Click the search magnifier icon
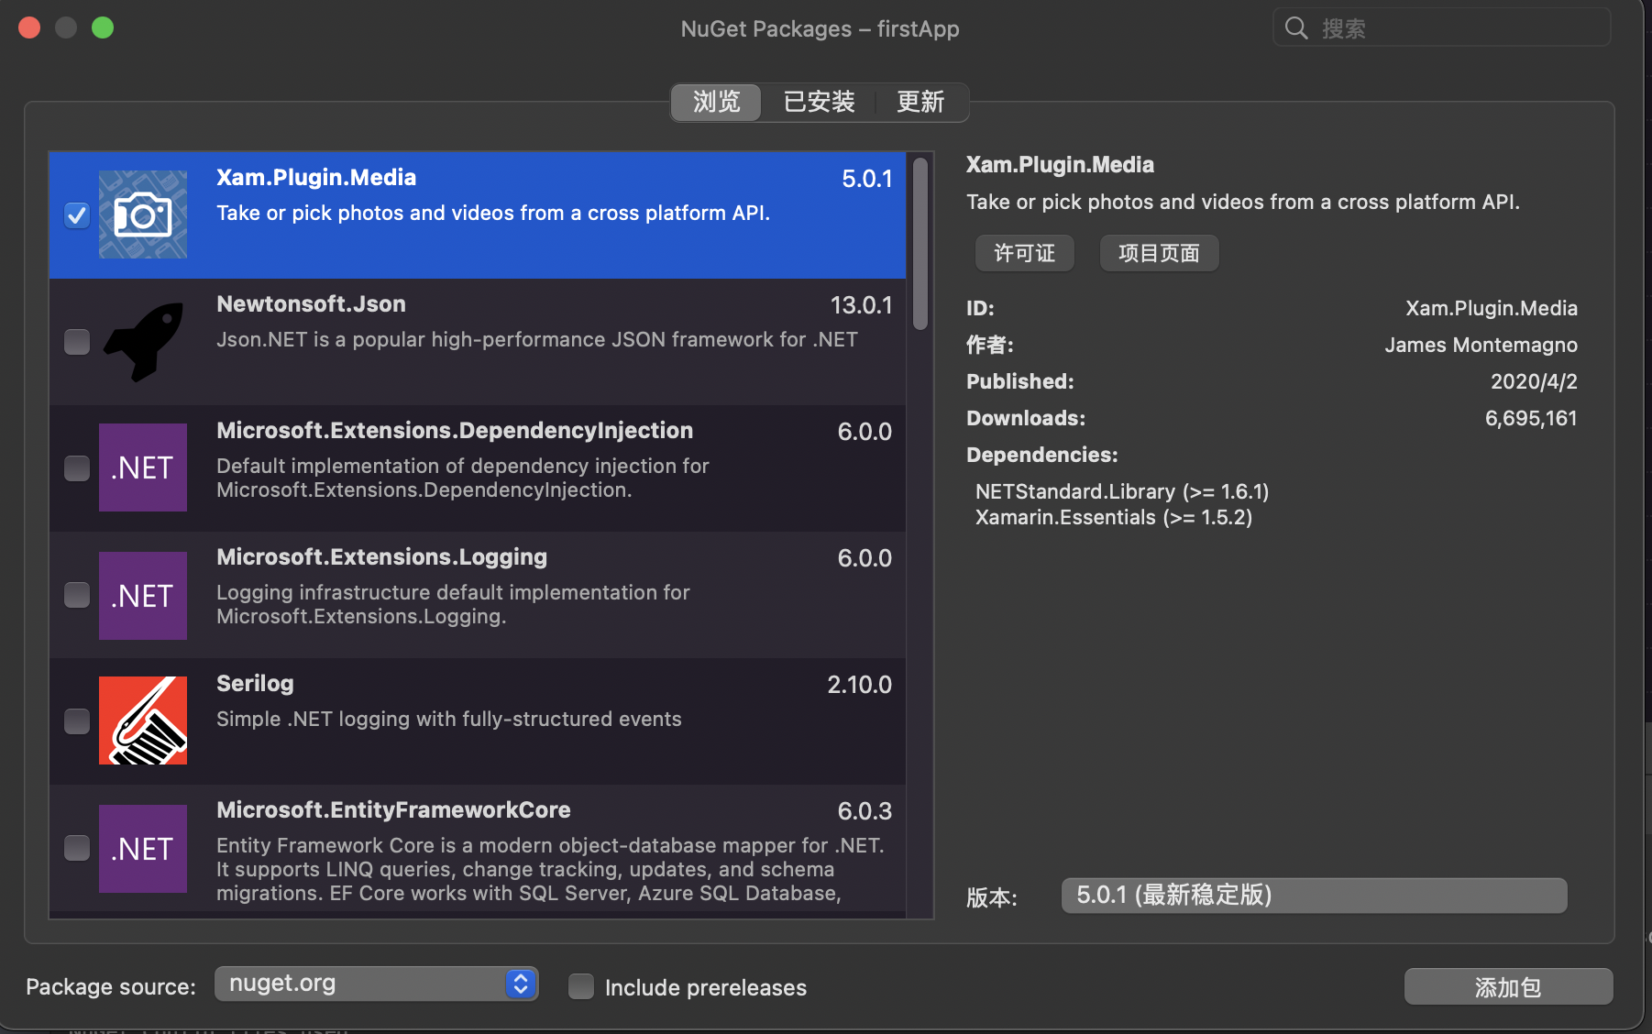Viewport: 1652px width, 1034px height. point(1296,28)
